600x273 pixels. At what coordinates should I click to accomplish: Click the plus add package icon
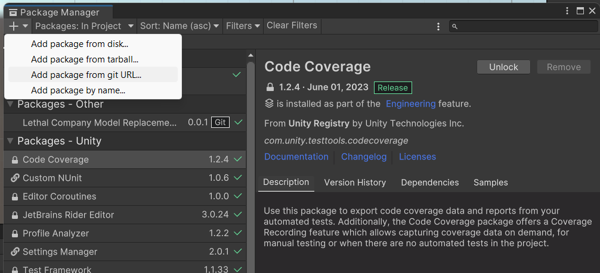coord(14,26)
